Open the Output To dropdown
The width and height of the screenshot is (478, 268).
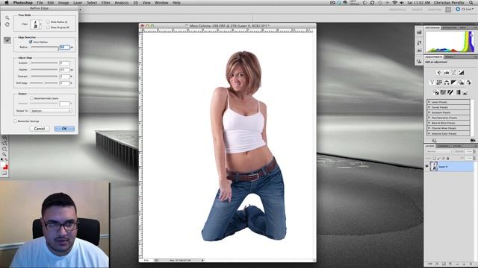[x=51, y=111]
